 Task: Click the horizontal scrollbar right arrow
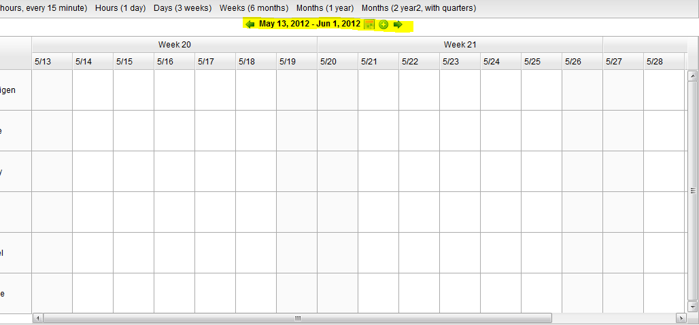(x=680, y=318)
